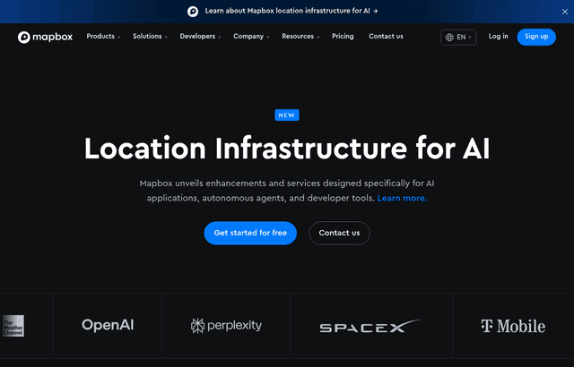
Task: Click the Perplexity logo
Action: click(x=226, y=325)
